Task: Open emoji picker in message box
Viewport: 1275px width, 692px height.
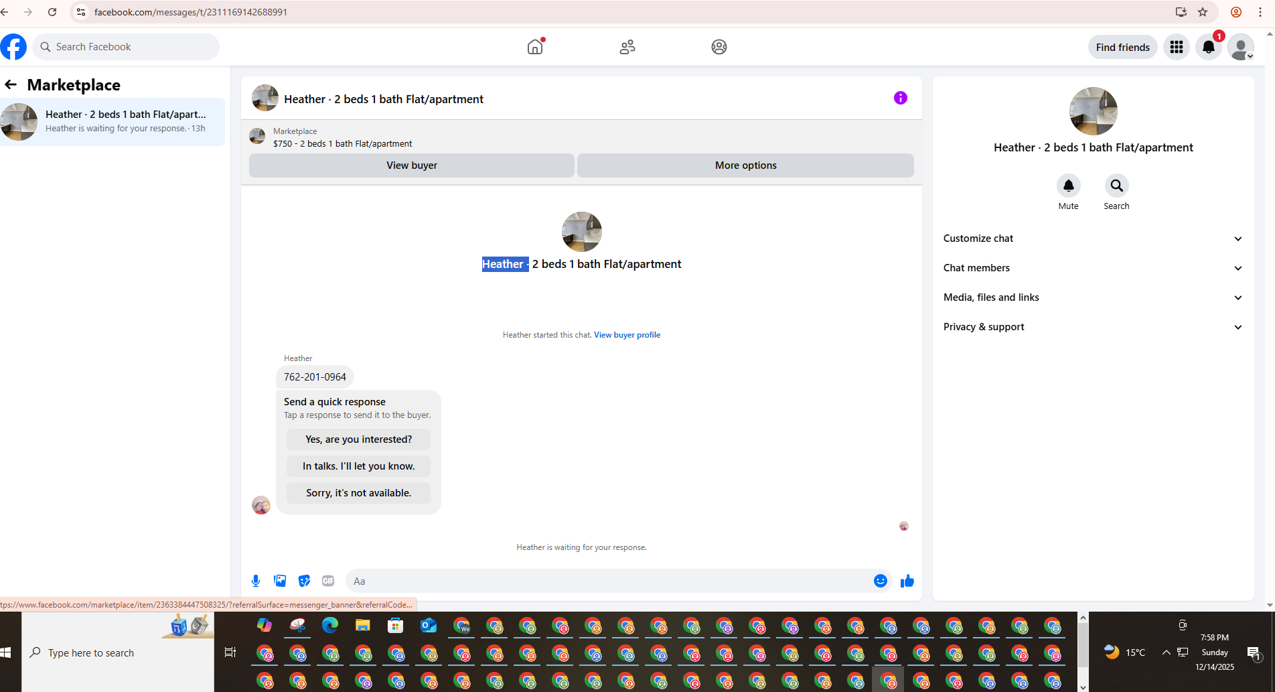Action: pyautogui.click(x=881, y=581)
